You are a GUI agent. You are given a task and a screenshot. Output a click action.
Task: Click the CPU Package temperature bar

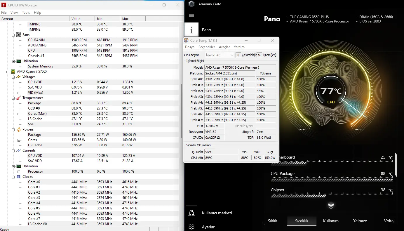click(x=331, y=180)
